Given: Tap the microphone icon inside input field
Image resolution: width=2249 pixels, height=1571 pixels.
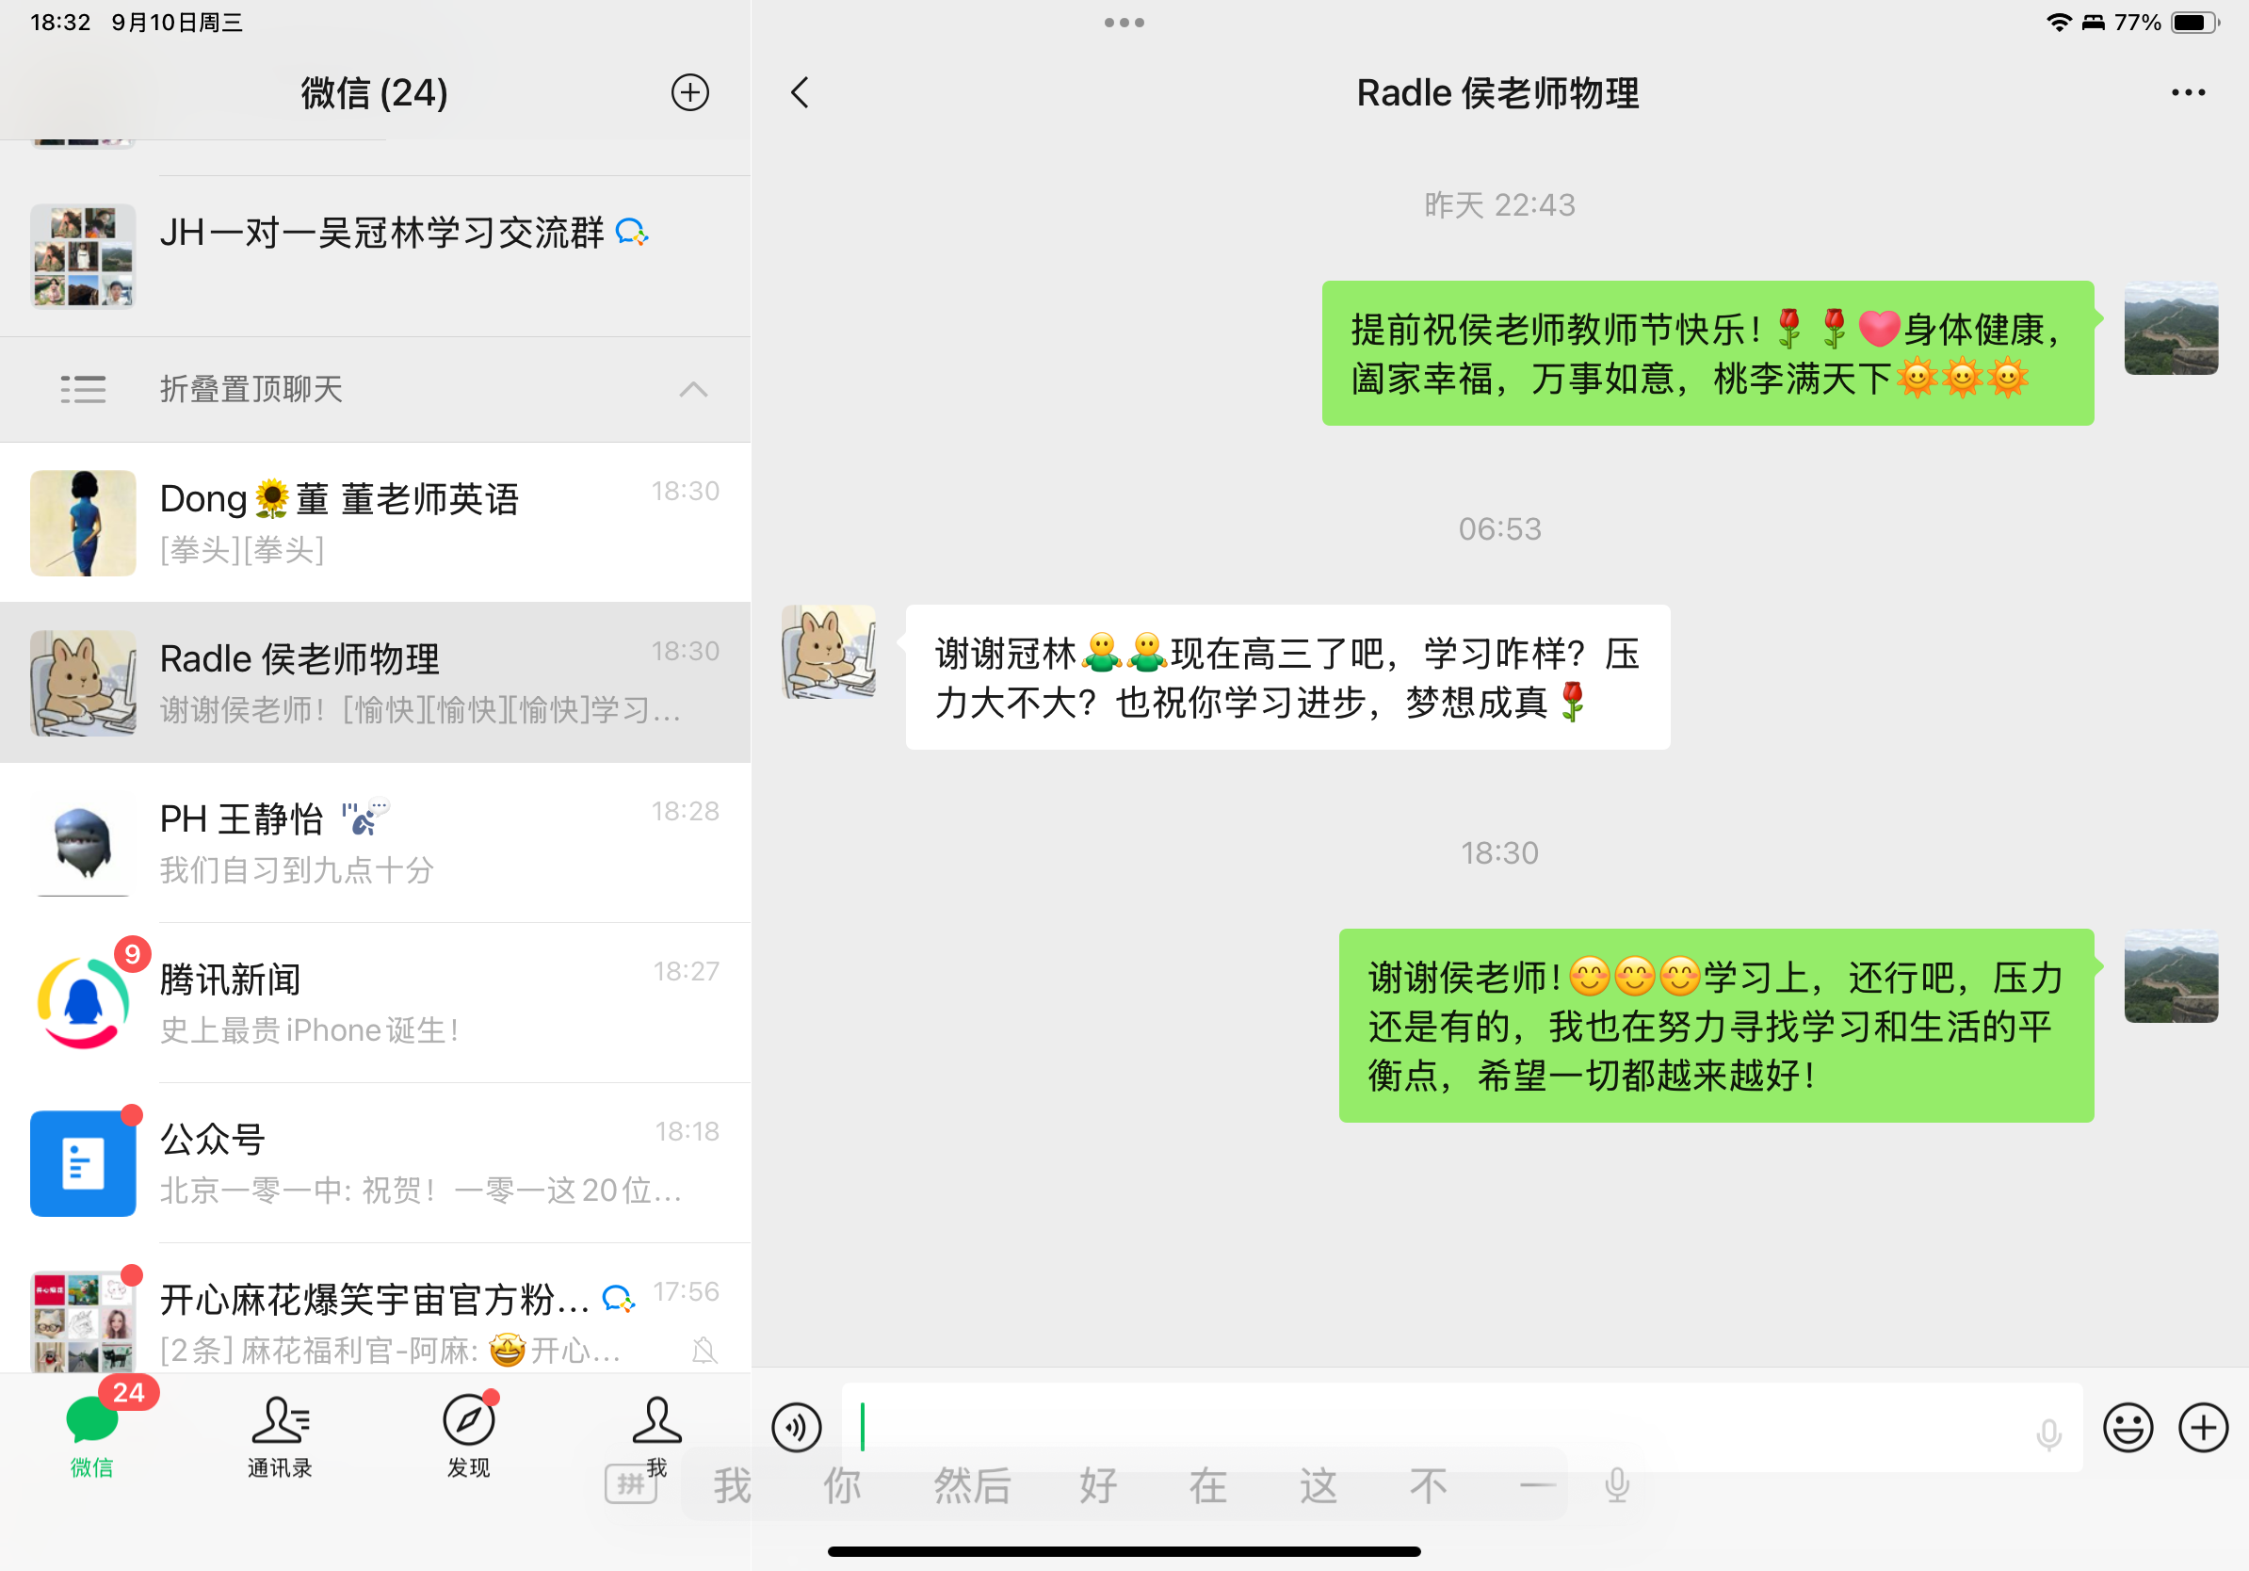Looking at the screenshot, I should pos(2048,1434).
